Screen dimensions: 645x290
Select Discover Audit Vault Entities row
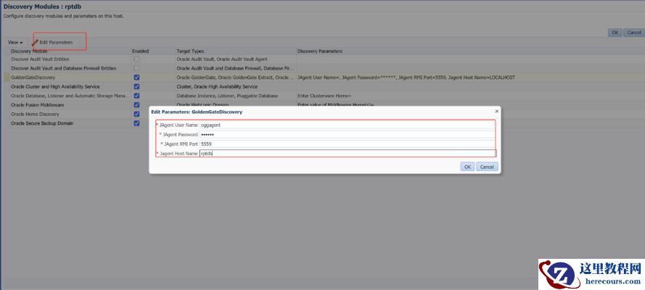tap(40, 59)
